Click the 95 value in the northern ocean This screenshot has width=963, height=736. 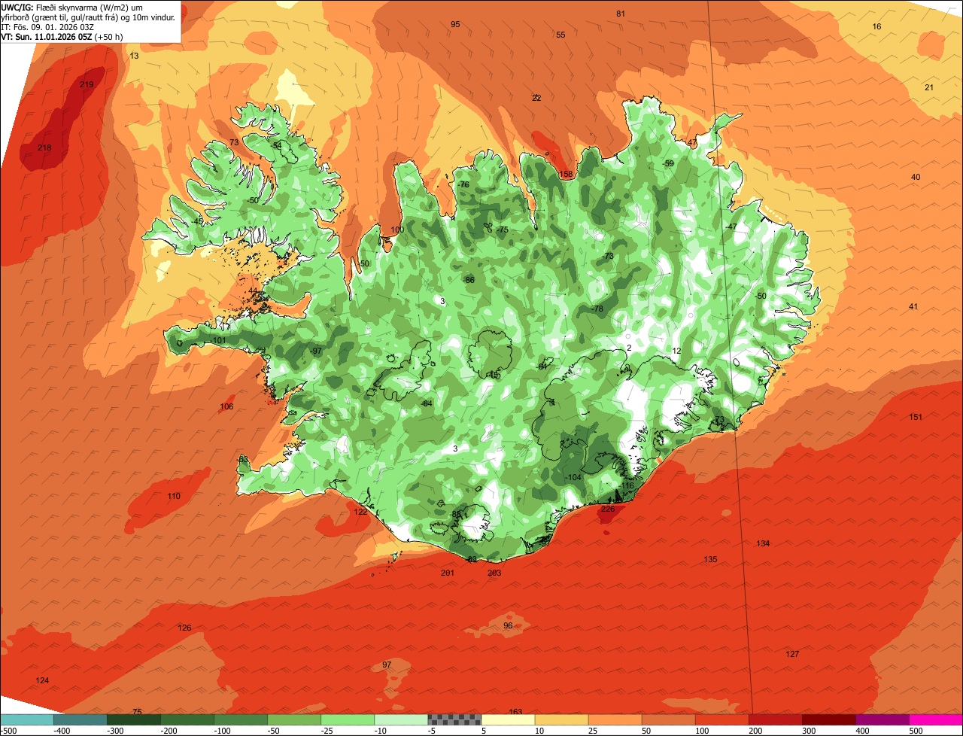[455, 24]
